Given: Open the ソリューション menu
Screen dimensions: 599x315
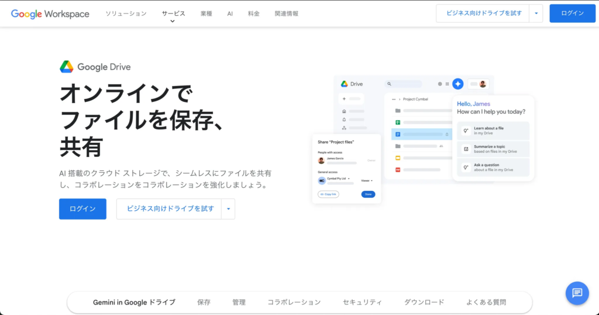Looking at the screenshot, I should tap(126, 13).
